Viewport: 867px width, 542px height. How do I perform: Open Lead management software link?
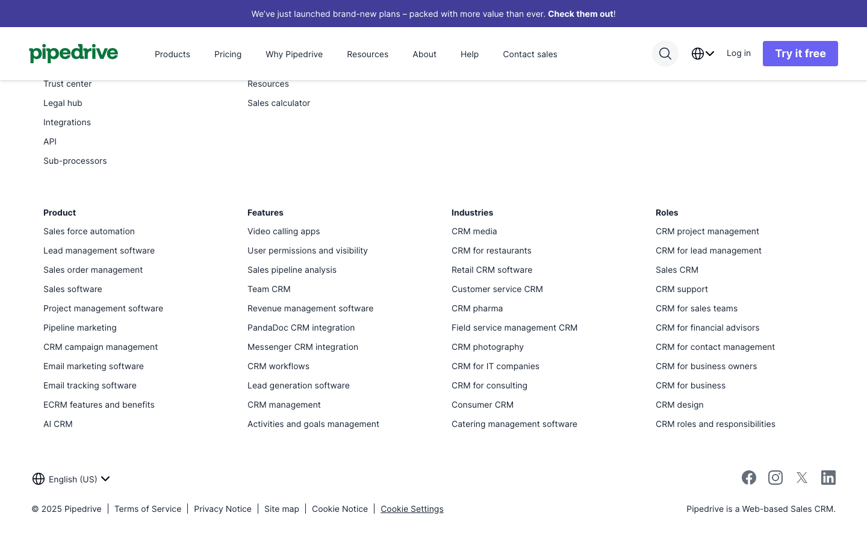pyautogui.click(x=99, y=251)
